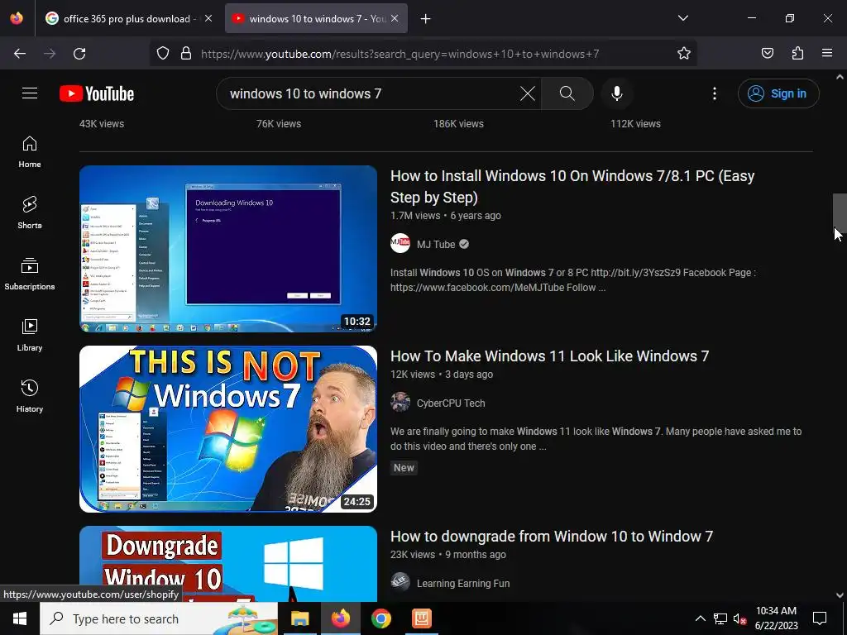Open How to downgrade from Window 10 to Window 7 title

(552, 536)
